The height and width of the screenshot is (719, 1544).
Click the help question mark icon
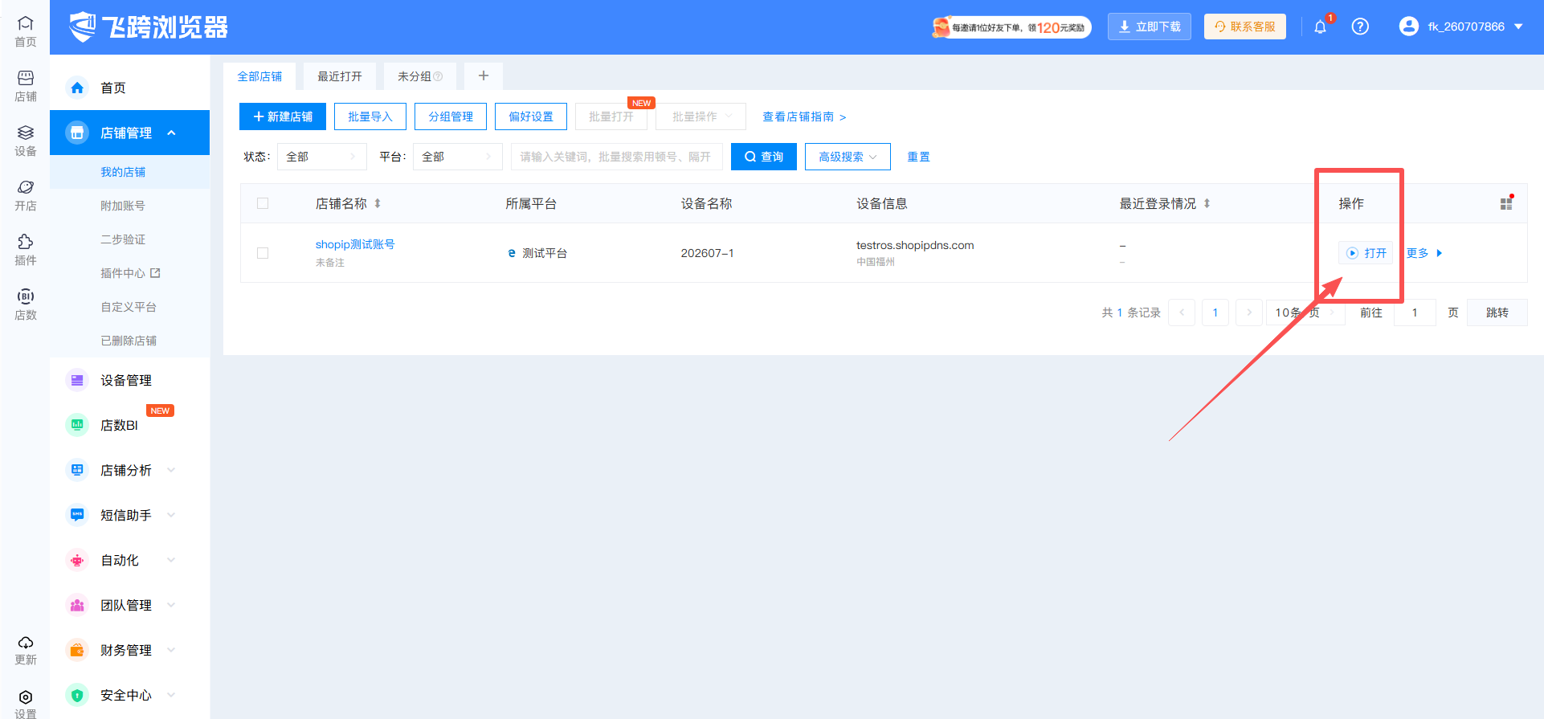point(1360,27)
